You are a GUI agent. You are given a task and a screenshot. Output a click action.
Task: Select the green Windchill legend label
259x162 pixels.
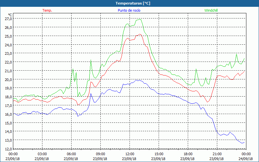pyautogui.click(x=211, y=10)
